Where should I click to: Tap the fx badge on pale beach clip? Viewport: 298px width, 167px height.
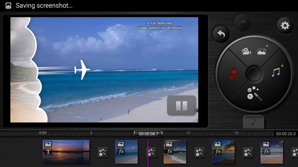pyautogui.click(x=266, y=152)
